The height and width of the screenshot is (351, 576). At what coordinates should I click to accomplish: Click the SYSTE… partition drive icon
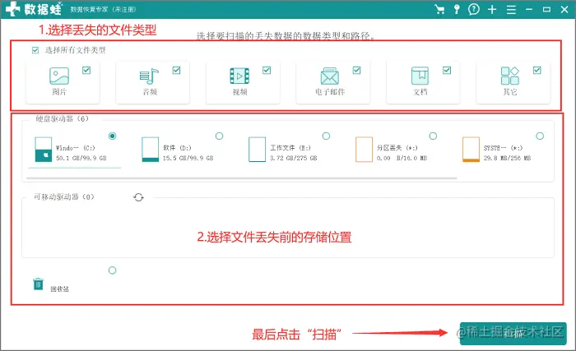471,150
